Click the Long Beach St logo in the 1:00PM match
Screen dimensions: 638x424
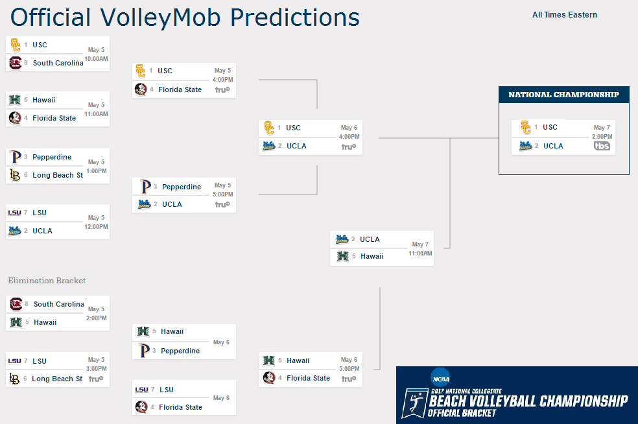(x=15, y=176)
